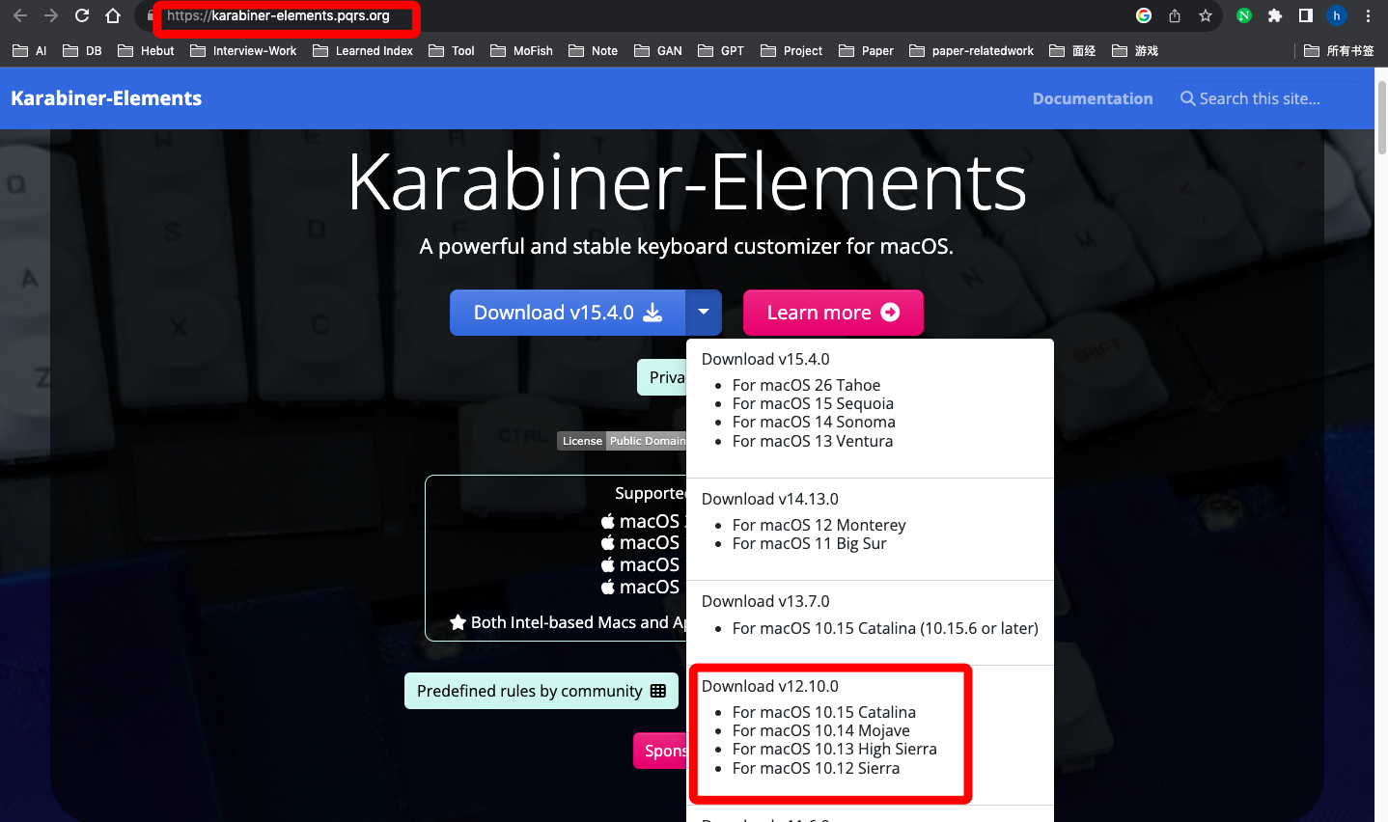Choose For macOS 14 Sonoma
This screenshot has height=822, width=1388.
[814, 422]
